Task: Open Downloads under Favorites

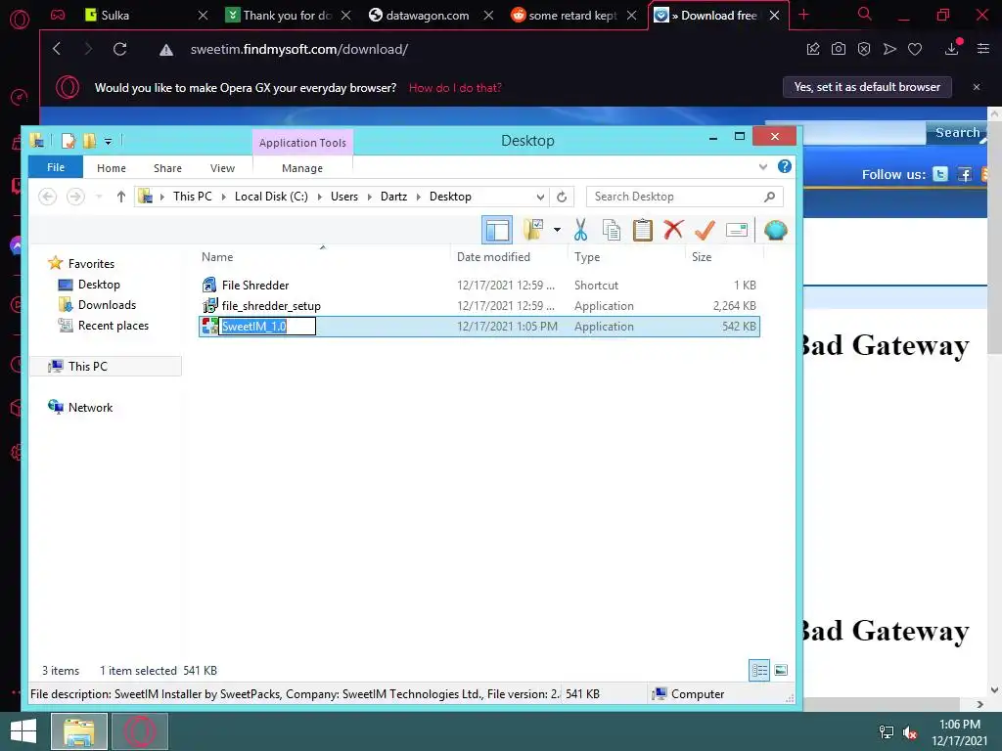Action: tap(106, 305)
